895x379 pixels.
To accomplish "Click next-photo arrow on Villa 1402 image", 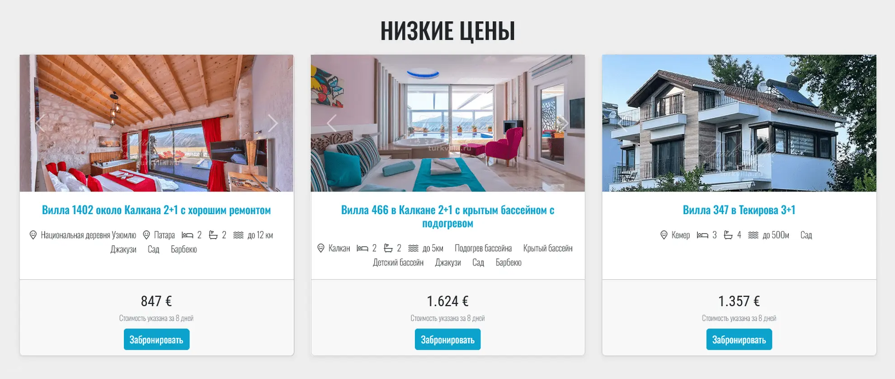I will point(273,123).
